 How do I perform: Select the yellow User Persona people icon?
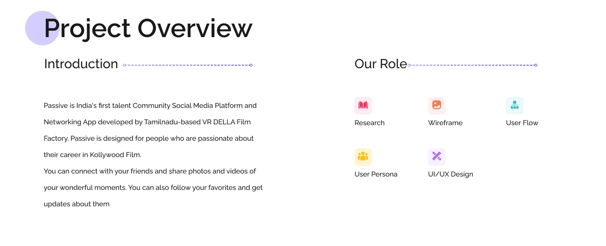click(x=363, y=157)
